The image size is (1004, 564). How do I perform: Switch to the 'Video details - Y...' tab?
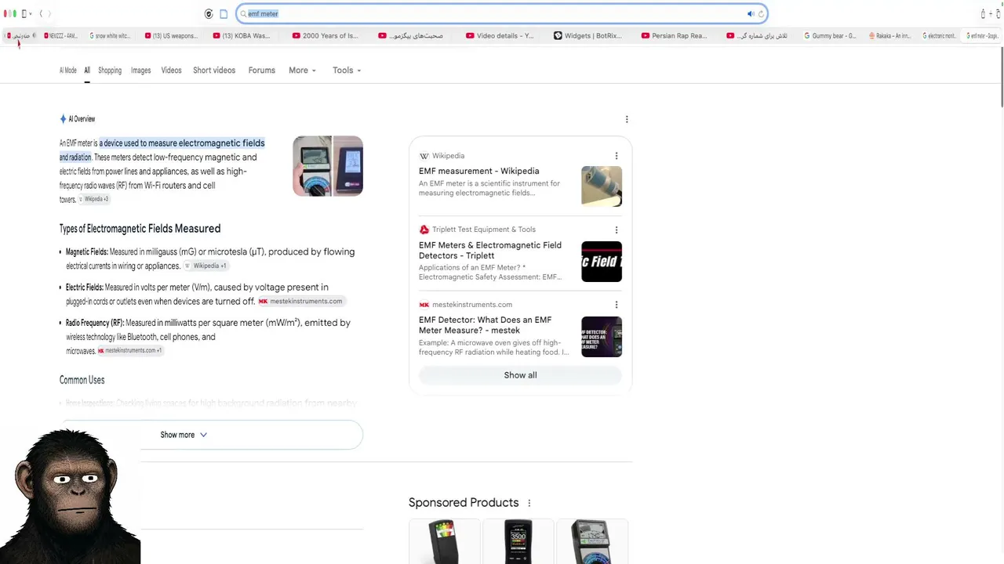500,35
